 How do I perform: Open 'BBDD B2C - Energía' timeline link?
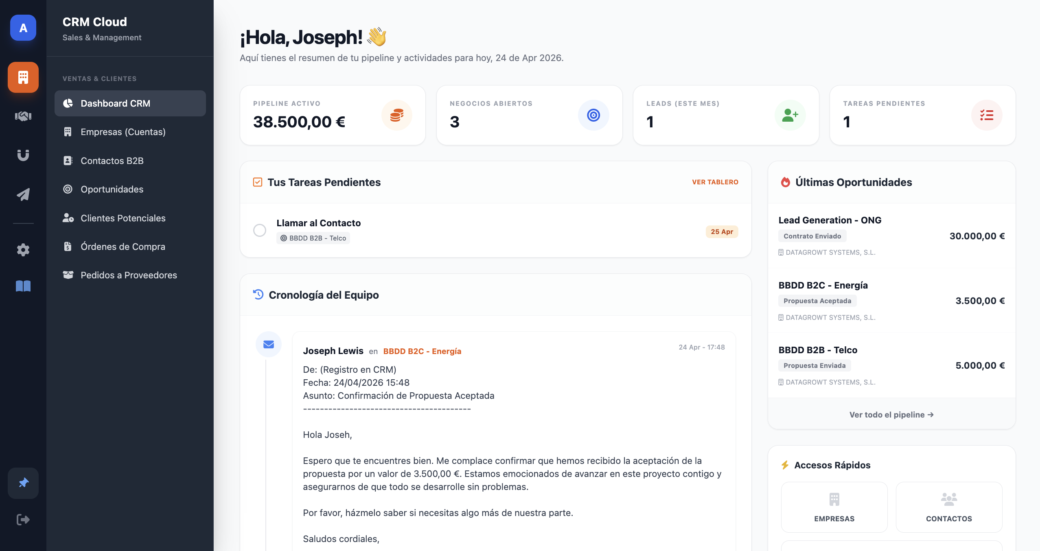422,351
